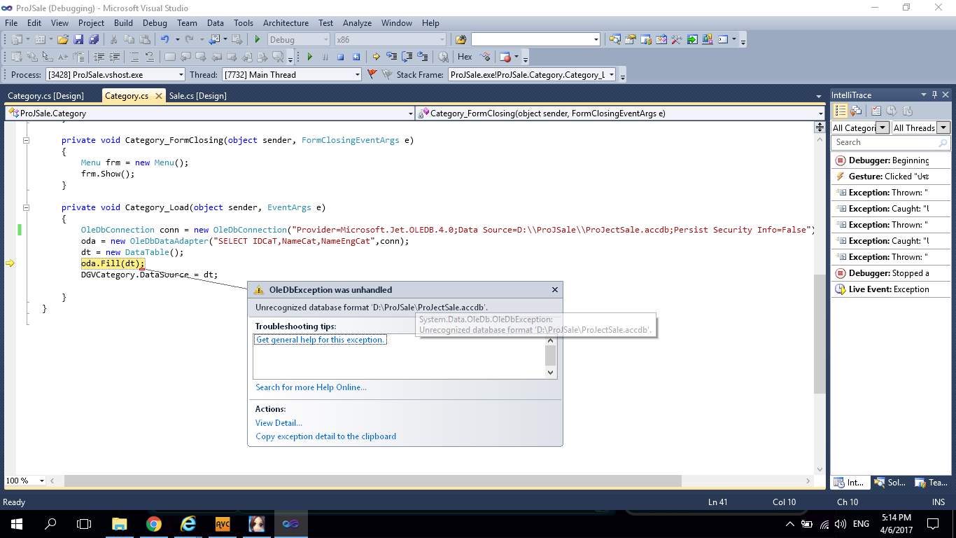Viewport: 956px width, 538px height.
Task: Click the code editor horizontal scrollbar
Action: point(372,481)
